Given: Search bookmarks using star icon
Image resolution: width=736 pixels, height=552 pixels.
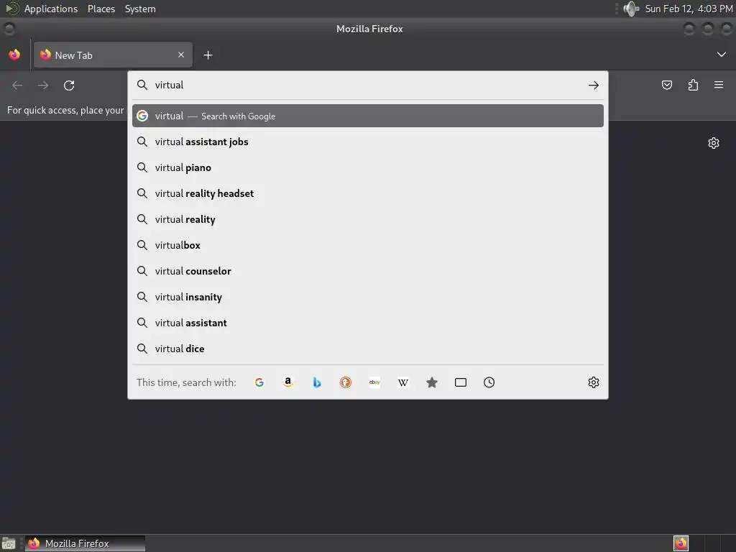Looking at the screenshot, I should [432, 382].
